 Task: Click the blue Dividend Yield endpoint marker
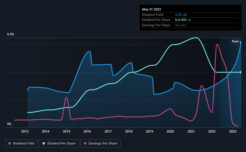[x=241, y=42]
